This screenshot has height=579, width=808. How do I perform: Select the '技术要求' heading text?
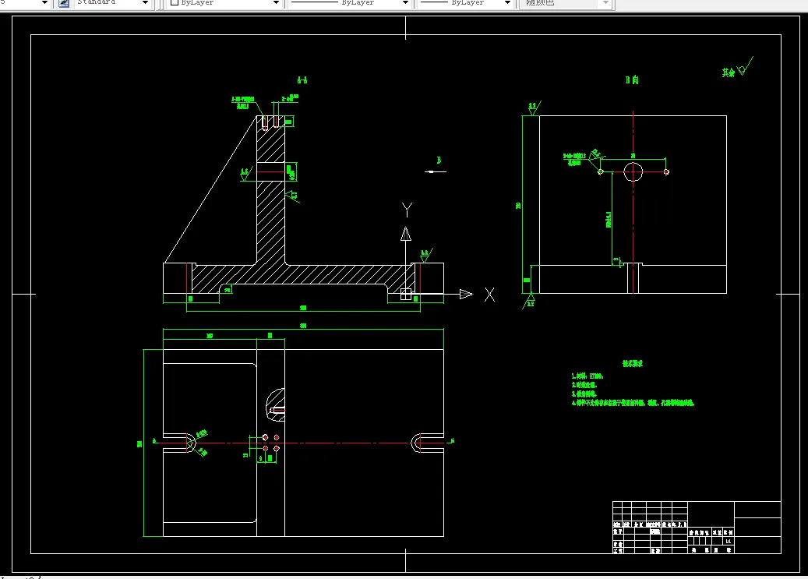tap(633, 363)
